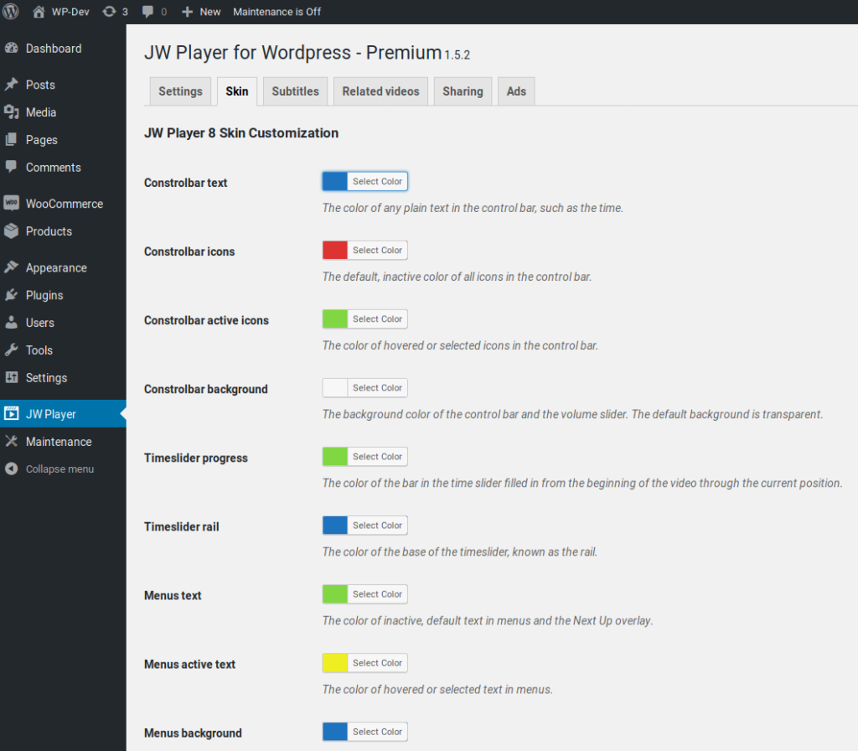
Task: Click the red Constrolbar icons swatch
Action: tap(335, 250)
